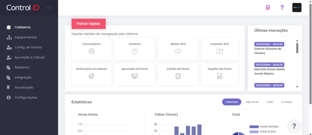Click Importar AFD folder icon
Image resolution: width=312 pixels, height=135 pixels.
pos(219,51)
